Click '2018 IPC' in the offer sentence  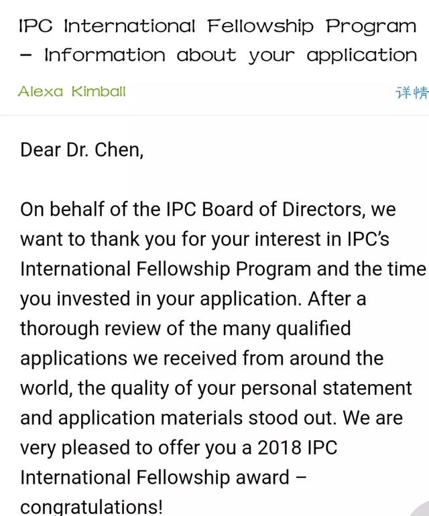click(x=298, y=448)
